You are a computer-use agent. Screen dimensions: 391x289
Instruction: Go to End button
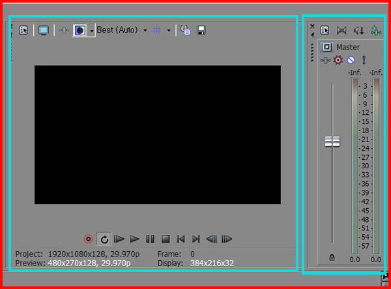(x=196, y=239)
